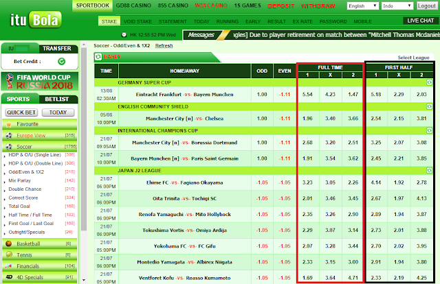This screenshot has width=440, height=284.
Task: Refresh International Champions Cup league odds
Action: 429,130
